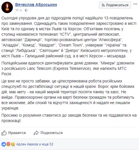Click the paragraph starting 'Це вже не просто'
139x150 pixels.
click(68, 94)
